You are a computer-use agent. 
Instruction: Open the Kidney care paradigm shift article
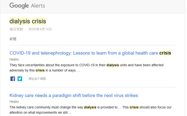pos(74,95)
